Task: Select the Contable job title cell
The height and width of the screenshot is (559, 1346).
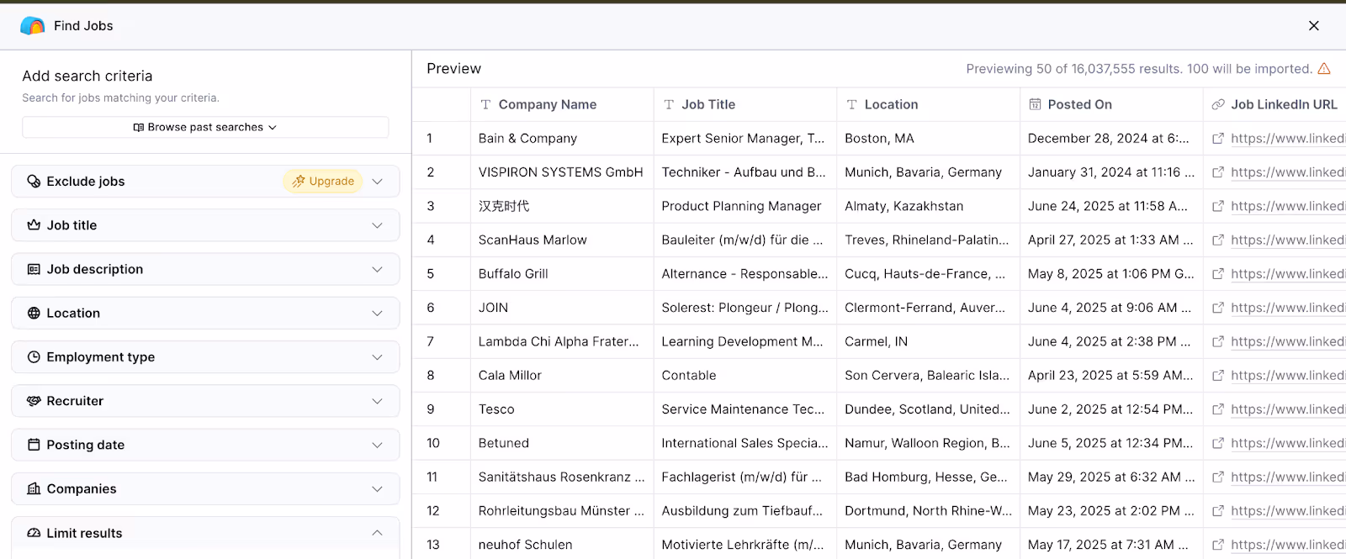Action: point(745,376)
